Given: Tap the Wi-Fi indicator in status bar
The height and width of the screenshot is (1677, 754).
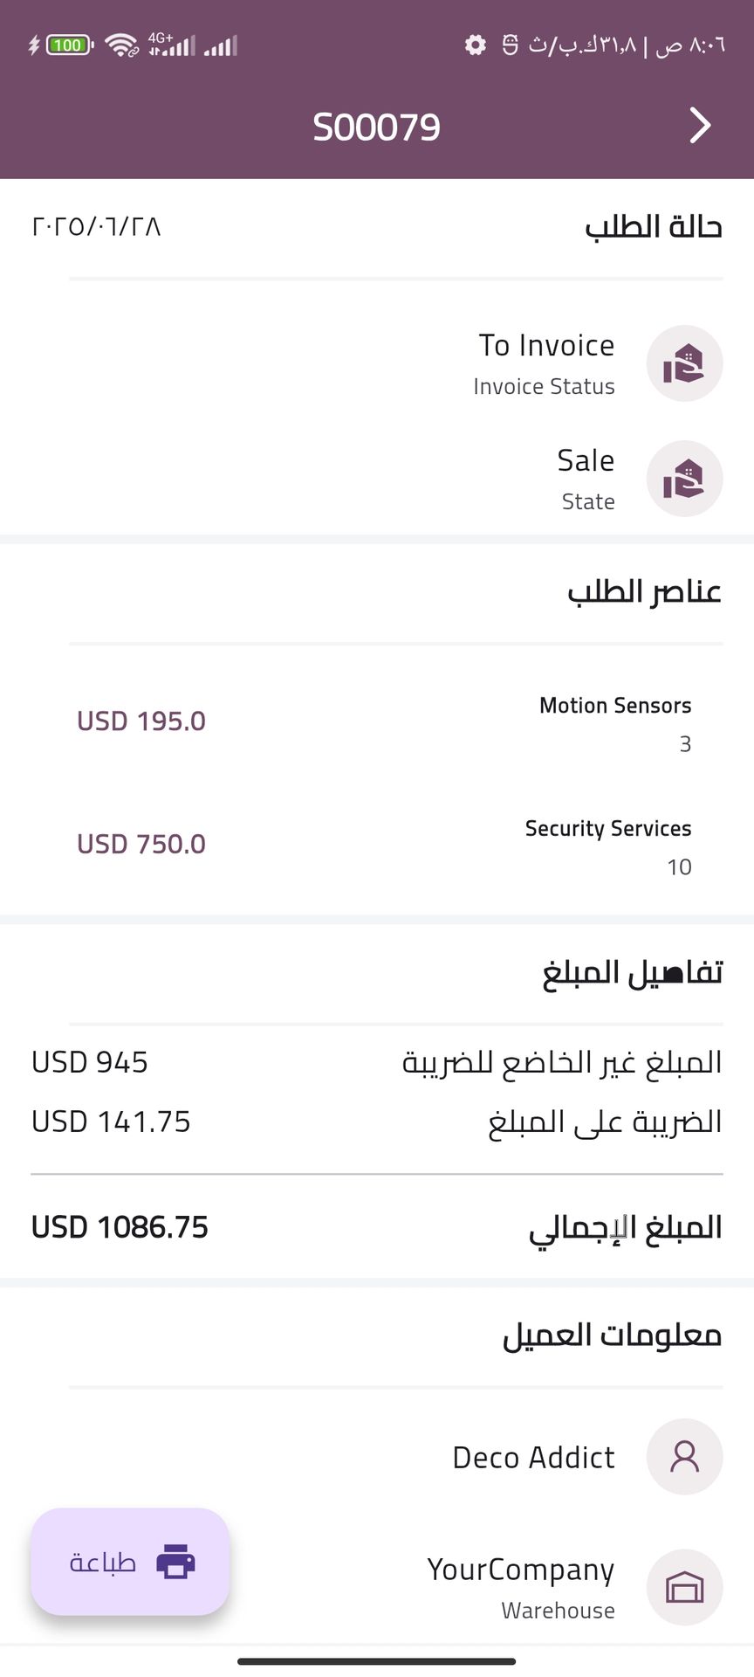Looking at the screenshot, I should coord(121,45).
